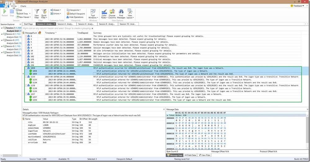Collapse the Session 10 tree node

point(2,52)
